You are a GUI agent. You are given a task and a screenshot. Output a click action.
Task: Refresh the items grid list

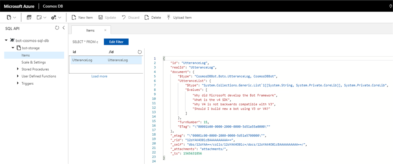[140, 52]
